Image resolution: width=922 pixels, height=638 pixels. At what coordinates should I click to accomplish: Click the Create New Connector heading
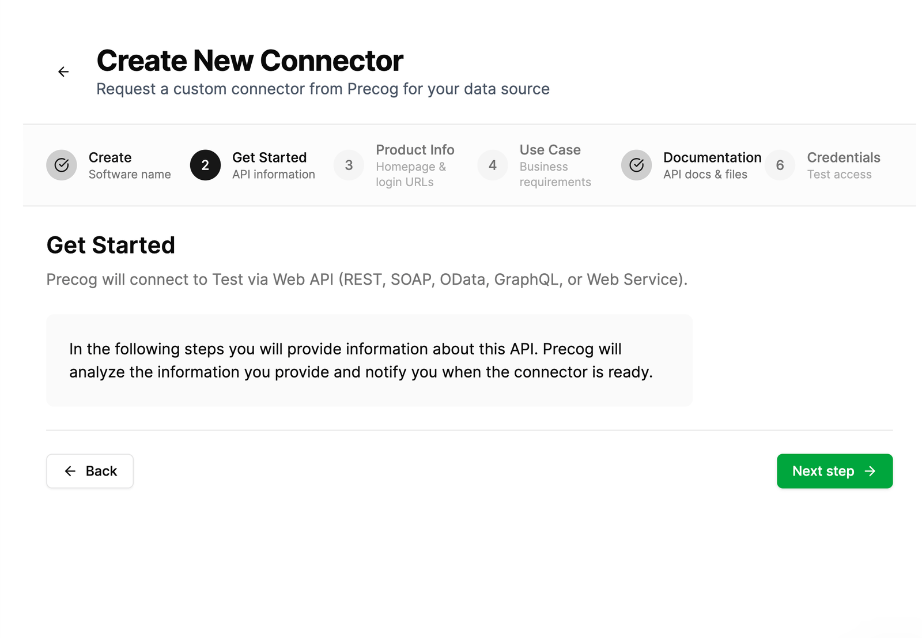tap(250, 60)
